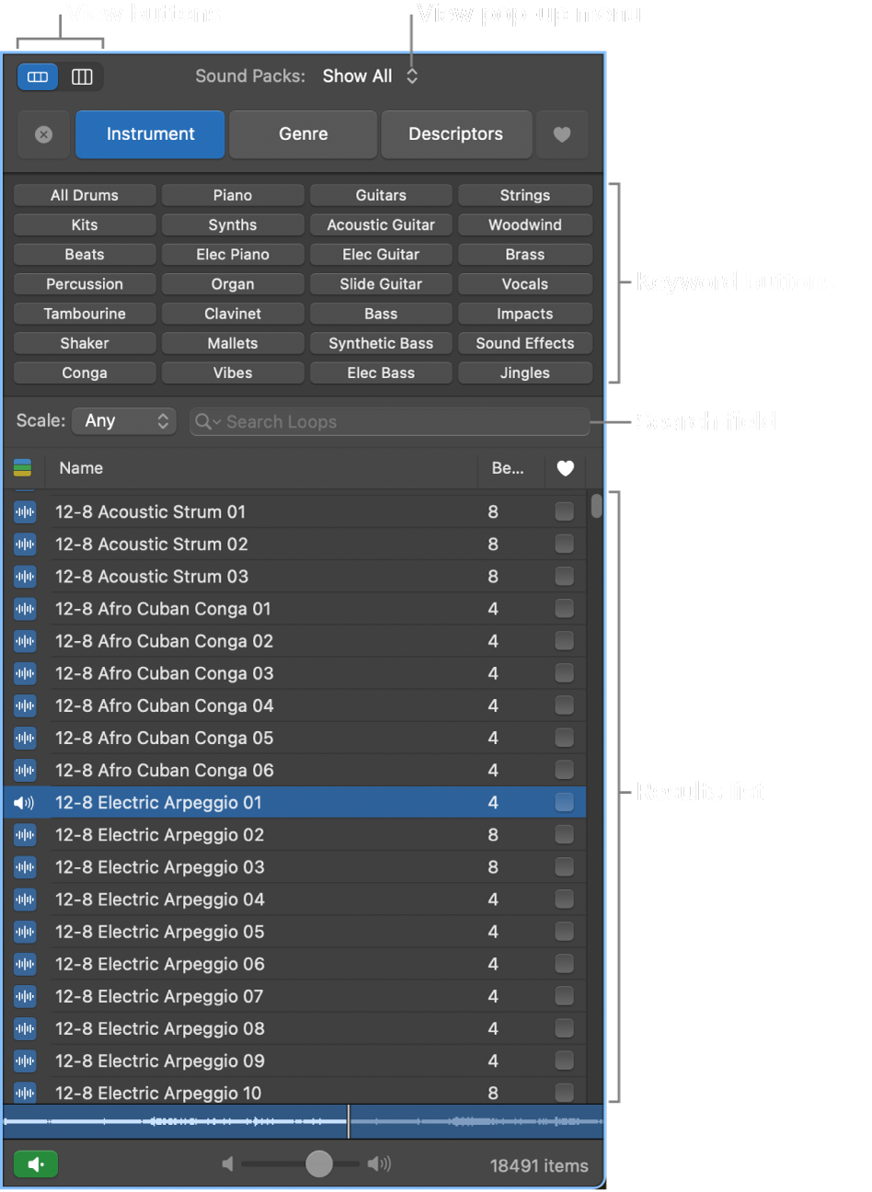Click the Synthetic Bass keyword button
Screen dimensions: 872x1192
[381, 343]
